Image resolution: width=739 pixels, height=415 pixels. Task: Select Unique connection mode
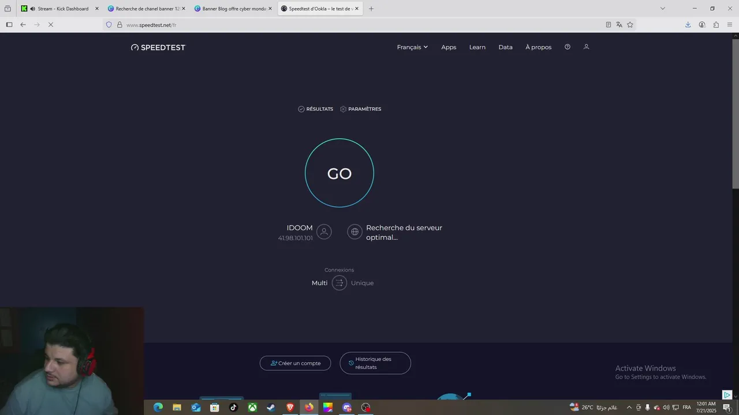click(362, 283)
